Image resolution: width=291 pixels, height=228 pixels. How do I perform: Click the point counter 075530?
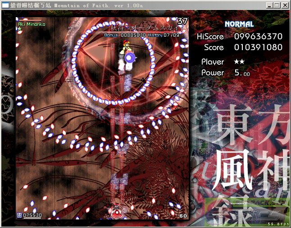tap(32, 215)
